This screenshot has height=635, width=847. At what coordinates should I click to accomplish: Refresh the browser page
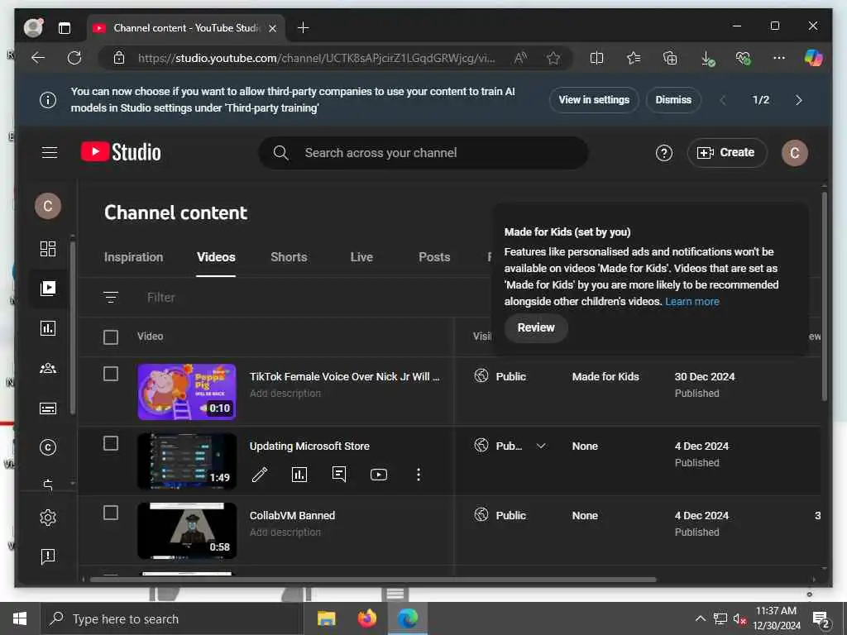tap(74, 59)
